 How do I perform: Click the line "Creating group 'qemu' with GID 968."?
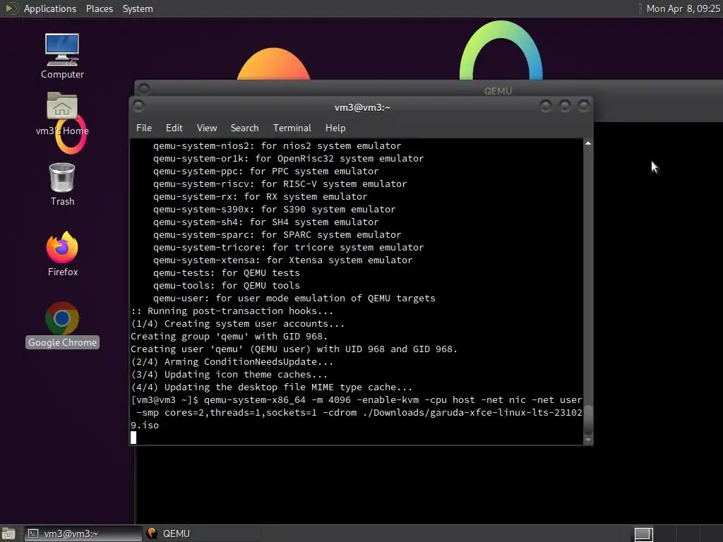229,337
